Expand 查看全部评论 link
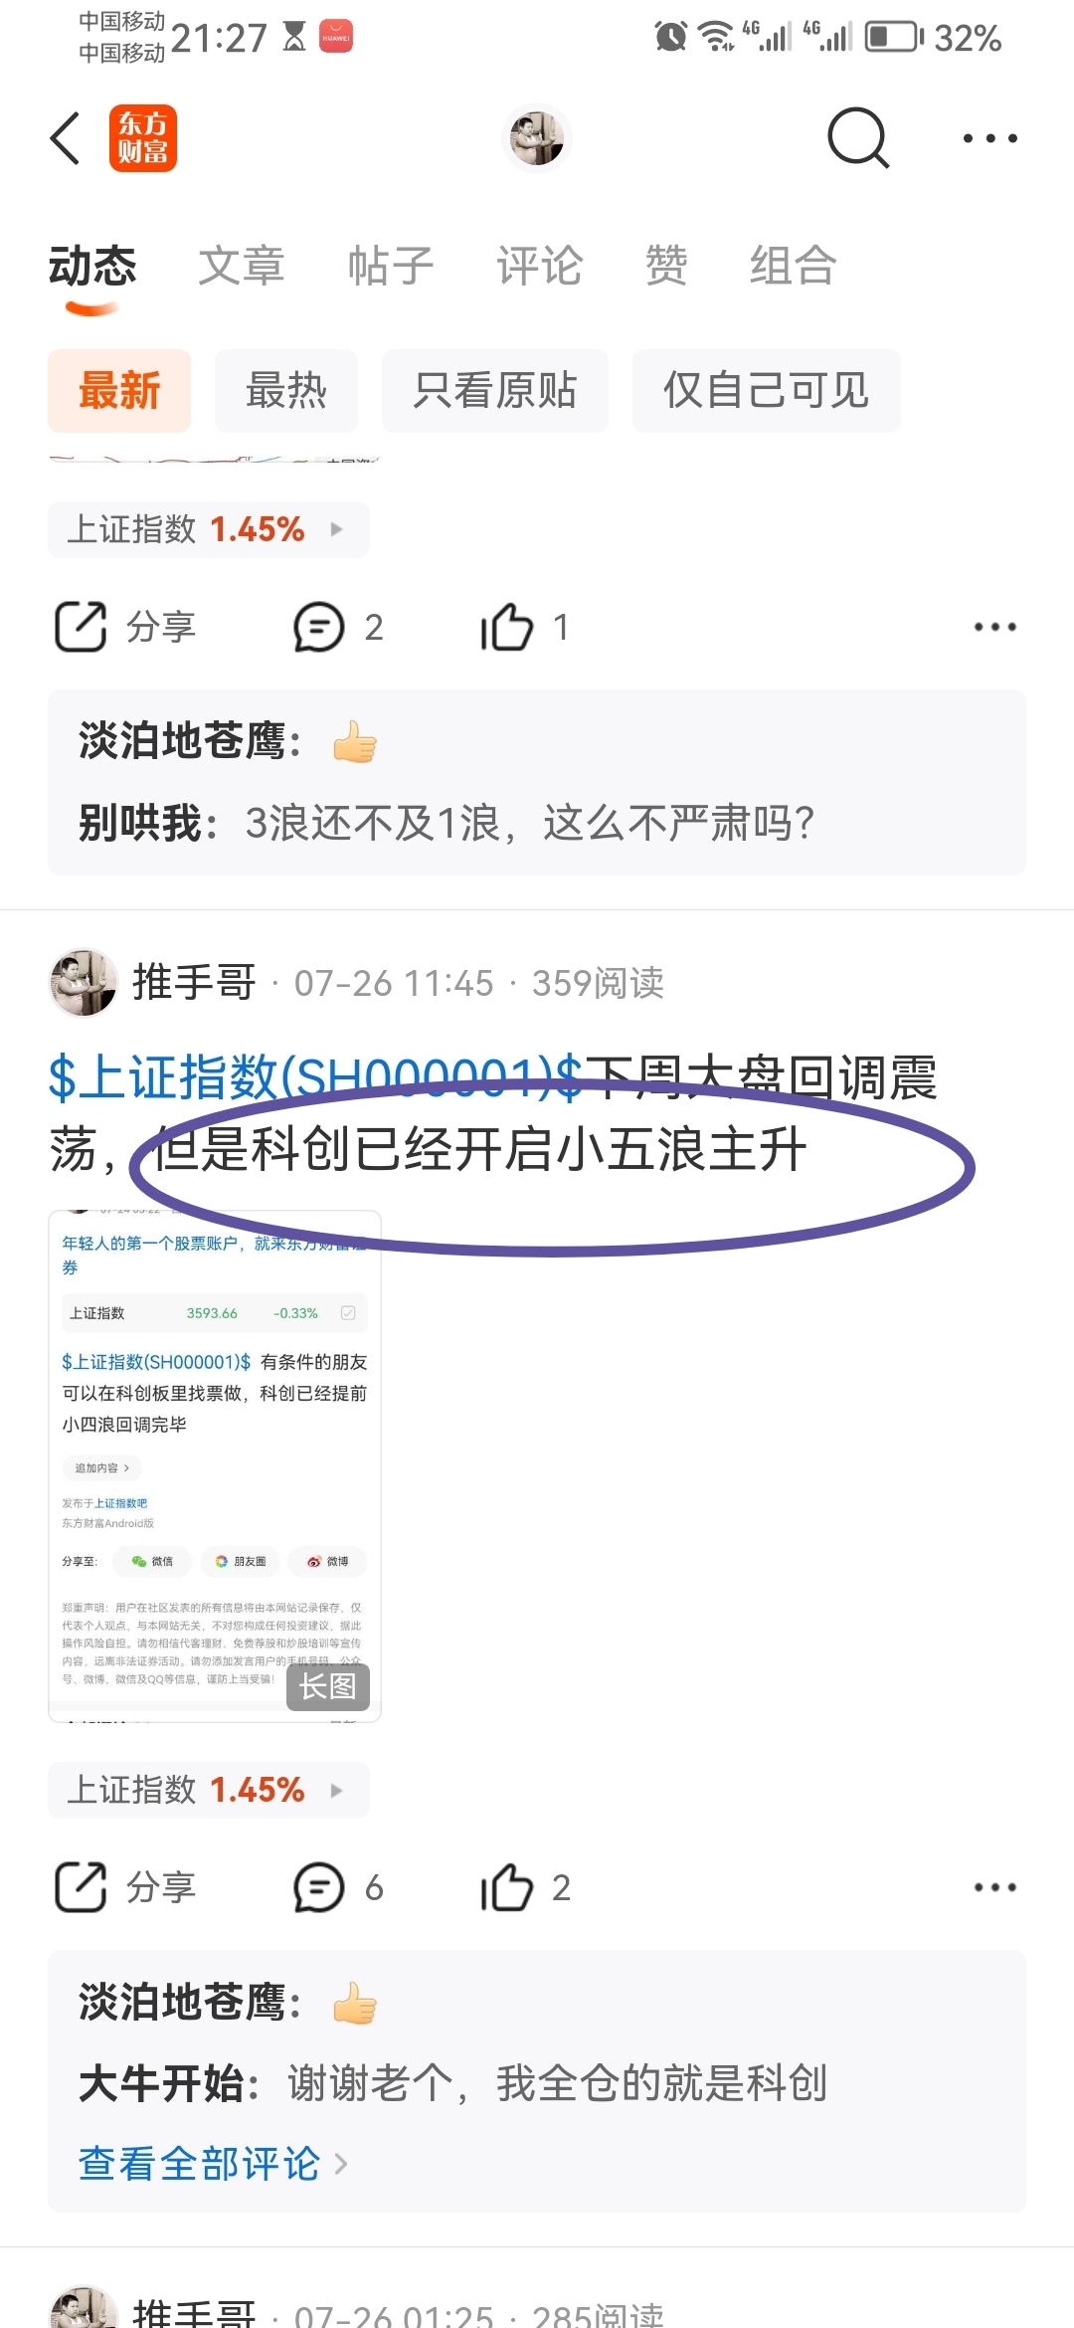This screenshot has height=2328, width=1074. coord(213,2164)
